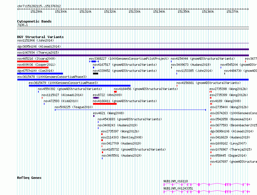The width and height of the screenshot is (257, 195).
Task: Click the nsv4156661 gnomADStructuralVariants label
Action: (208, 83)
